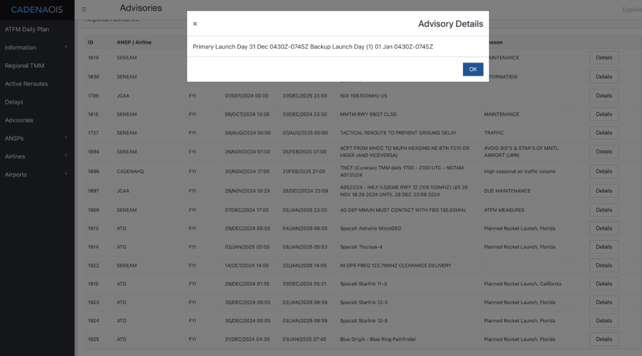This screenshot has height=356, width=642.
Task: Open Details for SpaceX Starlink 12-6 row
Action: [603, 320]
